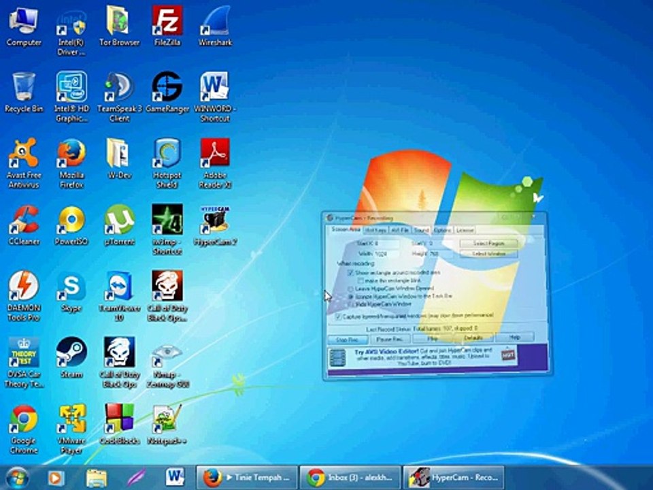Select the CCleaner desktop icon
The width and height of the screenshot is (653, 490).
pos(24,225)
